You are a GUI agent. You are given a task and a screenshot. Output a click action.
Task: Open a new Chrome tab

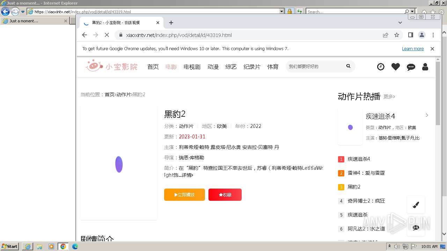171,23
